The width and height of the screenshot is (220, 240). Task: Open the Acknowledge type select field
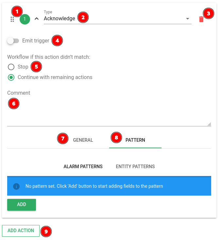click(x=117, y=19)
